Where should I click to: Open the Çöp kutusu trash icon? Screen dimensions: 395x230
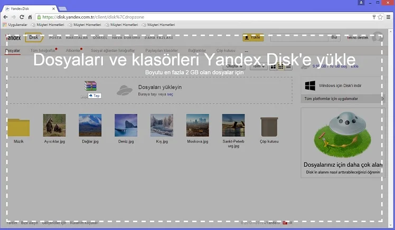pos(269,127)
